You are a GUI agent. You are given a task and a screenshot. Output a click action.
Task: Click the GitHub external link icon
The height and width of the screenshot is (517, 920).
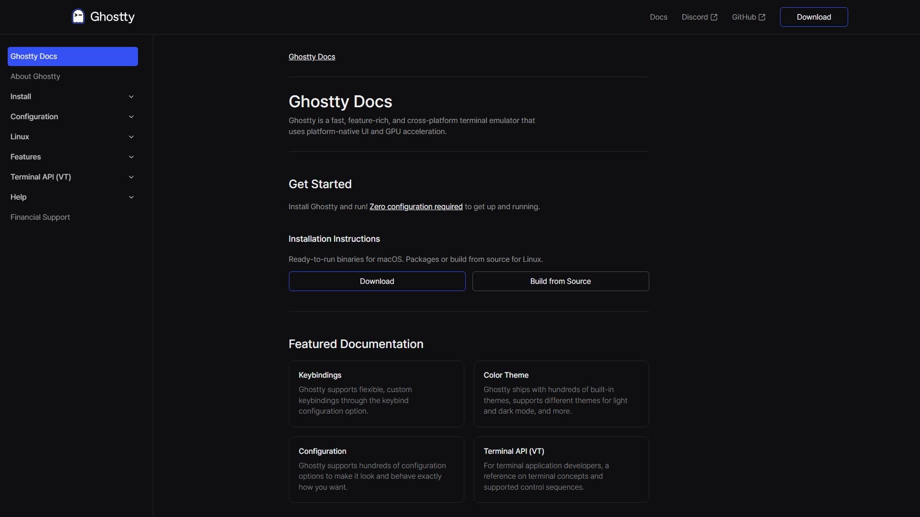tap(762, 17)
